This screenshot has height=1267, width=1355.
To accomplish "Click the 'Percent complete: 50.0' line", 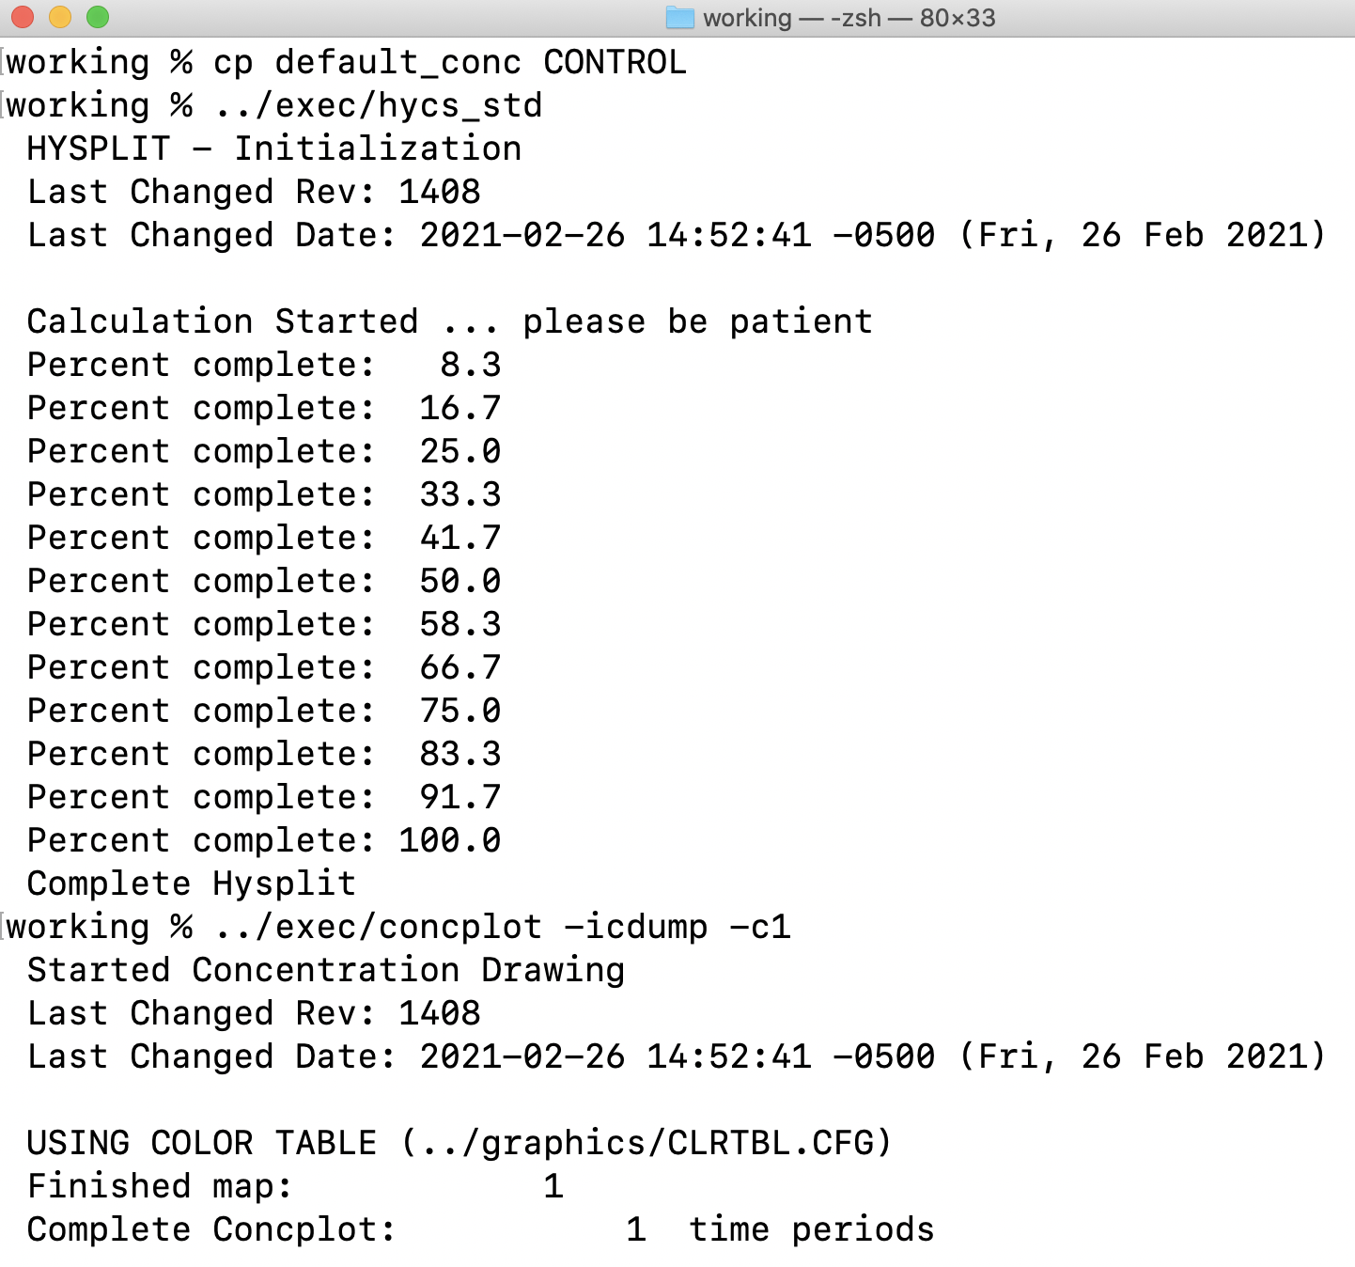I will pyautogui.click(x=263, y=581).
